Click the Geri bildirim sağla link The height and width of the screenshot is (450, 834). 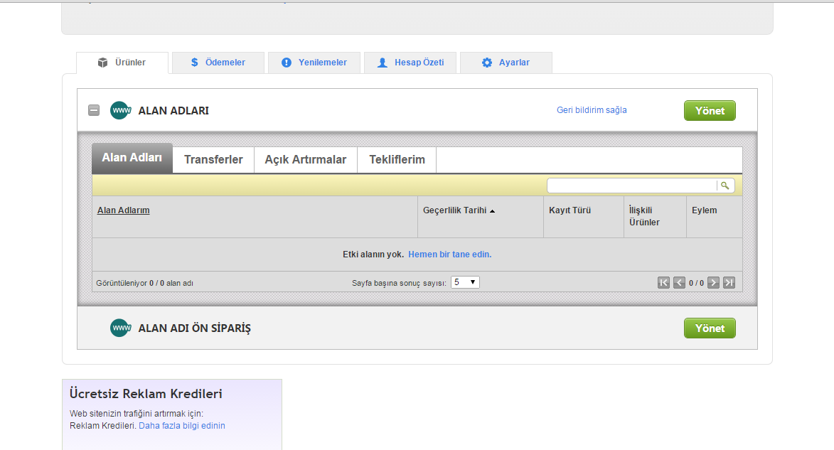pos(592,110)
